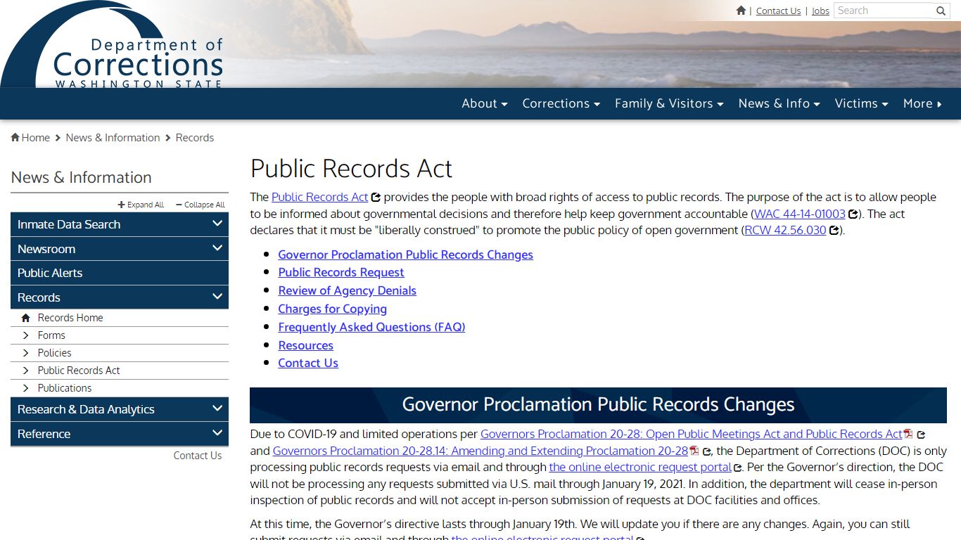Open the More navigation menu
This screenshot has height=540, width=961.
point(922,103)
